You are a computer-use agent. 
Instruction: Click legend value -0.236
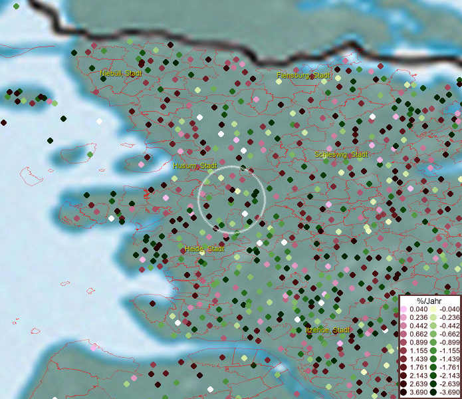(449, 317)
